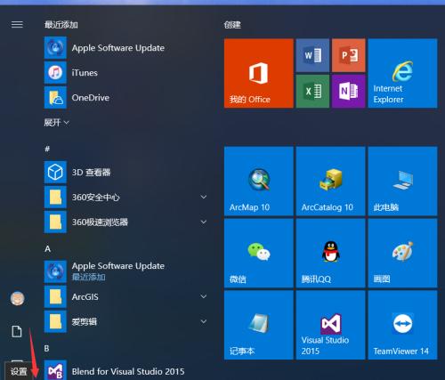Launch 微信 WeChat tile
The width and height of the screenshot is (445, 380).
pyautogui.click(x=259, y=254)
